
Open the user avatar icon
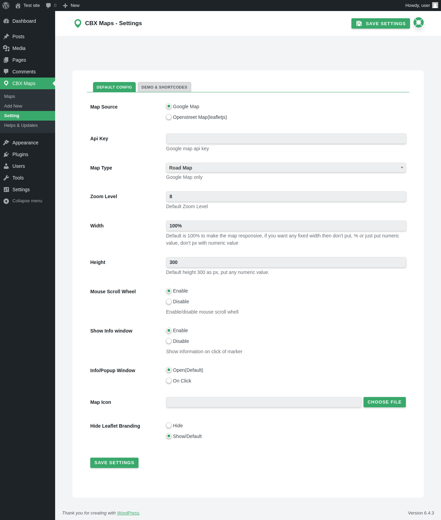click(x=435, y=5)
